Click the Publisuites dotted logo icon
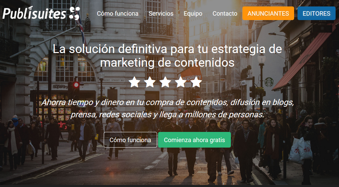Viewport: 339px width, 187px height. (74, 13)
